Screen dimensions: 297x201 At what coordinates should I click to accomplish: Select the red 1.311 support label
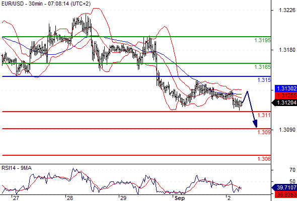point(264,115)
